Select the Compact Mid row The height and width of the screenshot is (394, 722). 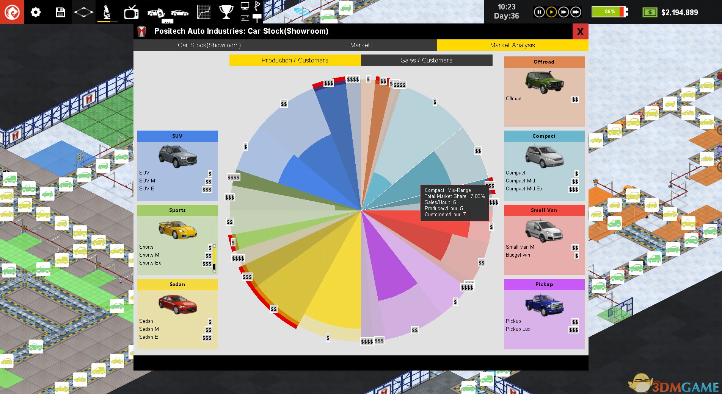542,181
